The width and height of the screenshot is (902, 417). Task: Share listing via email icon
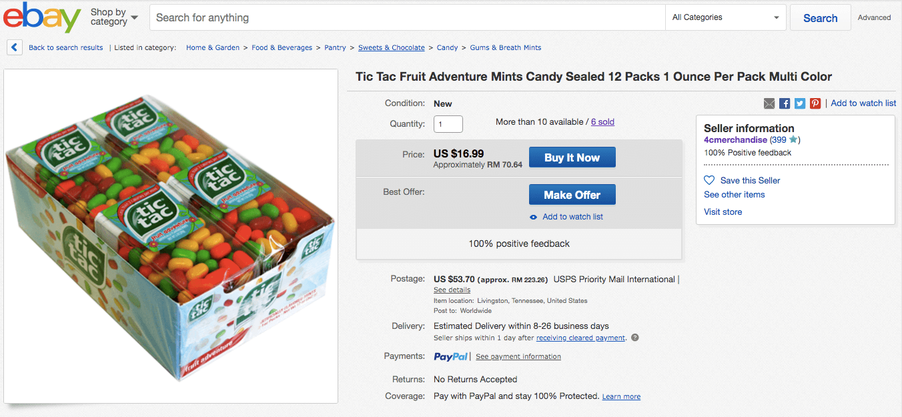[769, 103]
